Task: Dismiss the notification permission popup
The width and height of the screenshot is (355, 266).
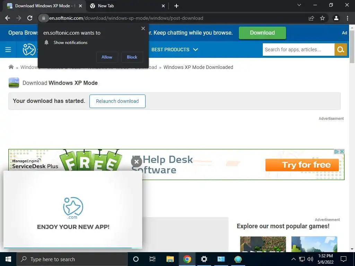Action: coord(143,28)
